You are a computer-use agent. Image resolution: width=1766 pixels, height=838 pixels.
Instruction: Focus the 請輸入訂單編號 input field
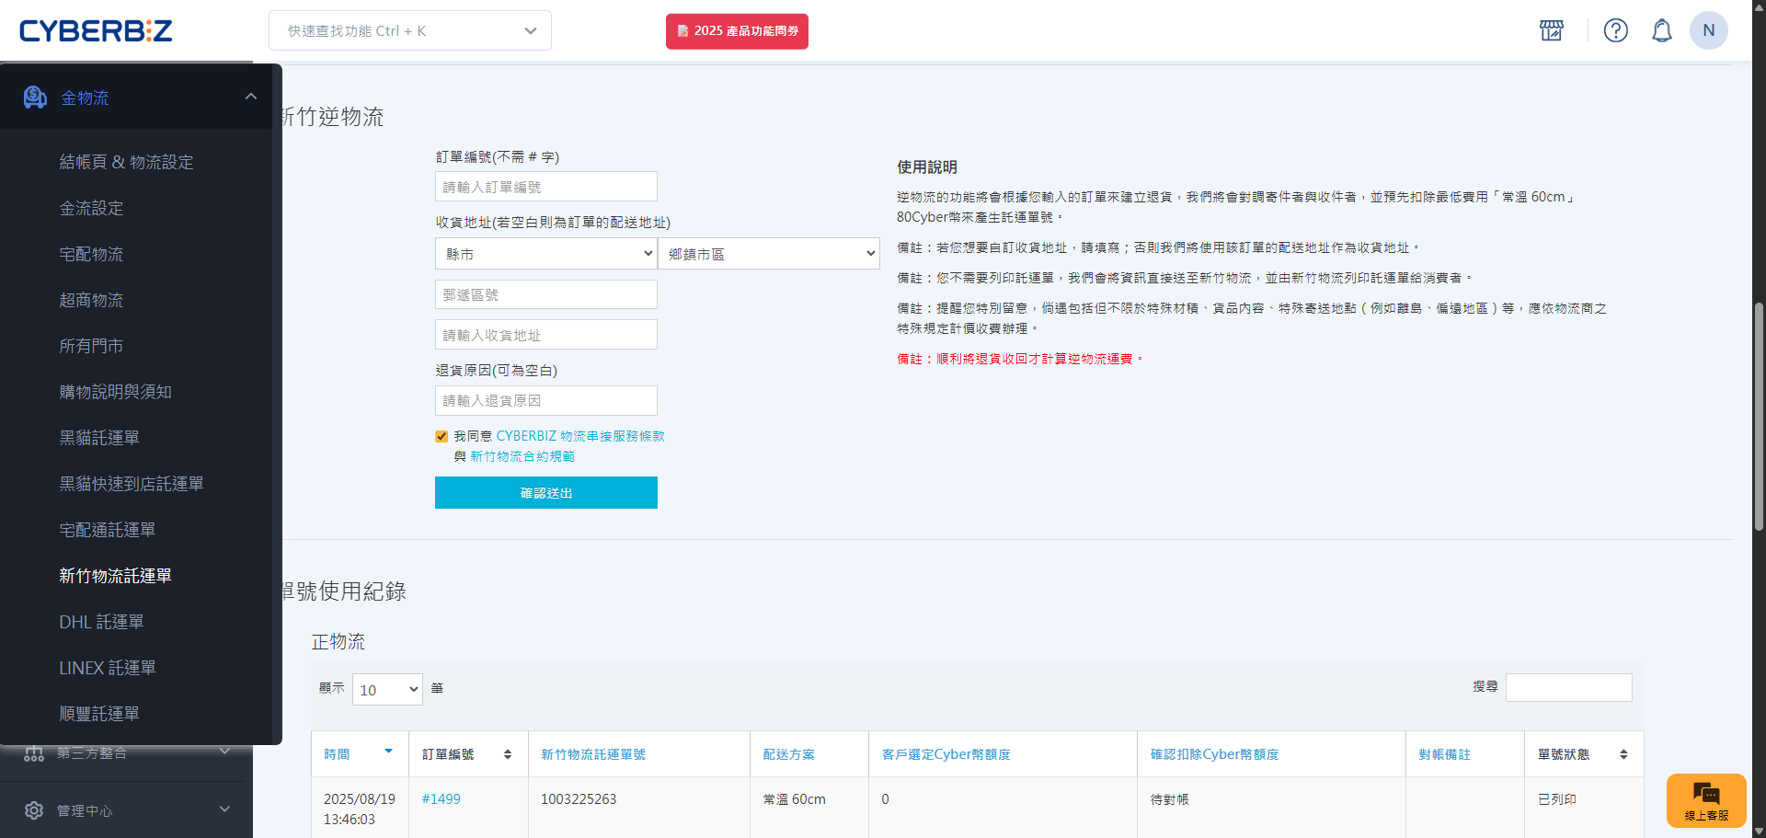(x=545, y=187)
